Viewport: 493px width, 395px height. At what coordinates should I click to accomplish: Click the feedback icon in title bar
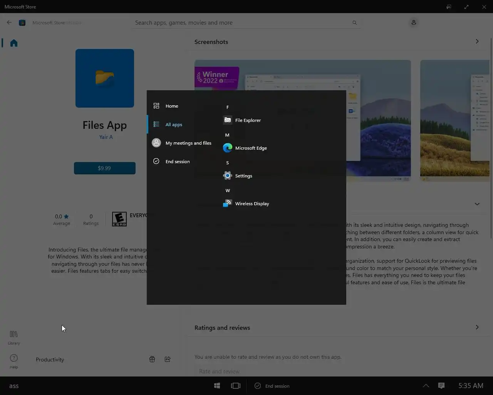click(449, 7)
